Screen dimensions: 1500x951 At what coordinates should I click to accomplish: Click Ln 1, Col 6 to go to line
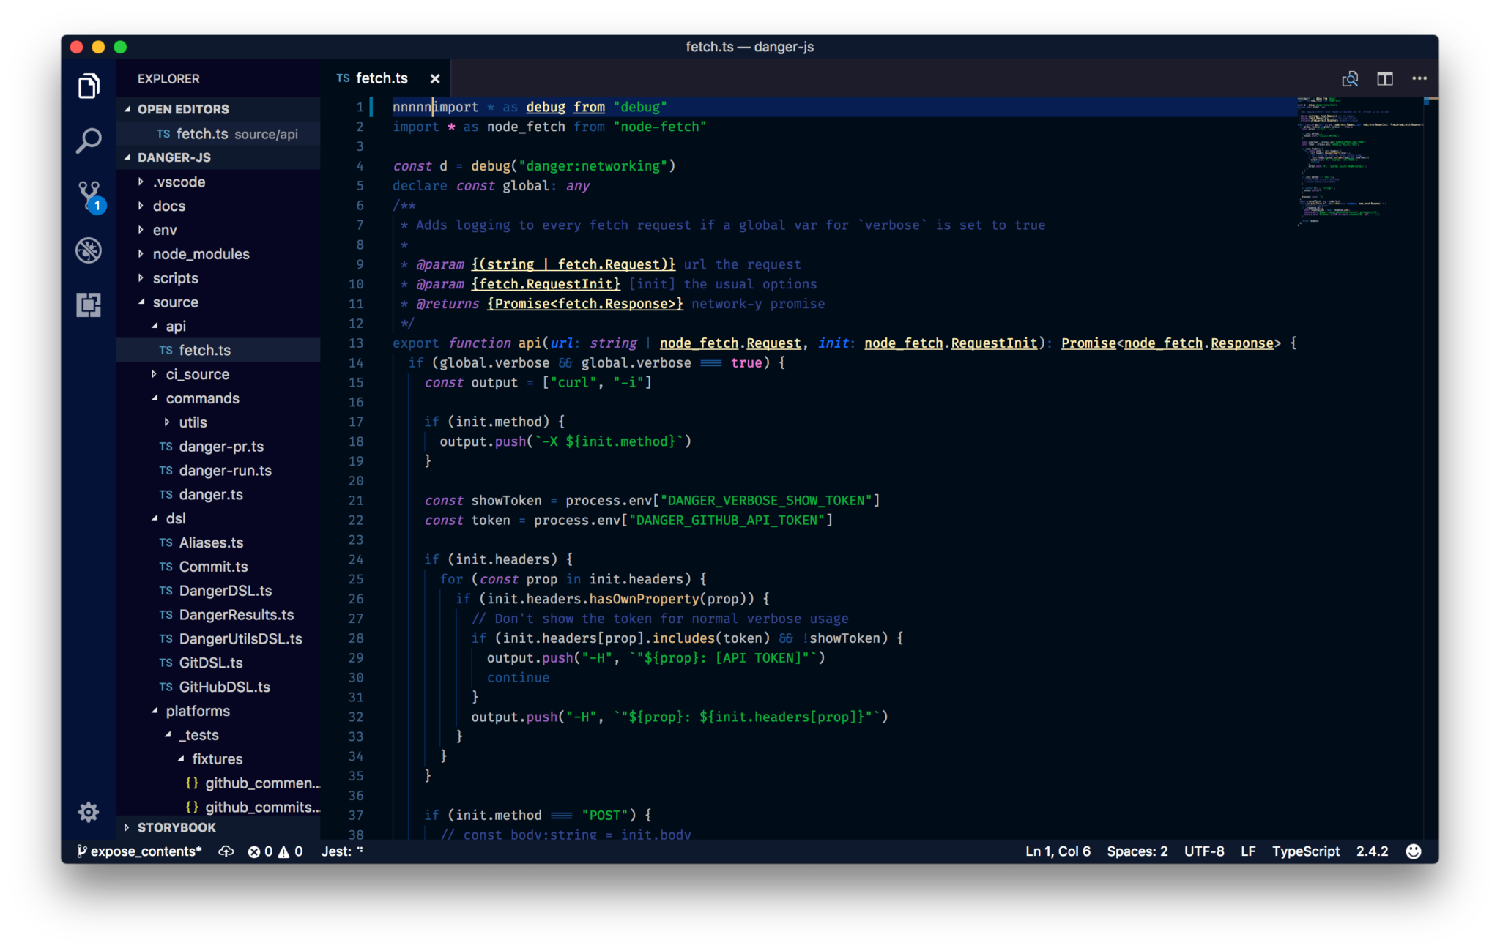tap(1058, 851)
